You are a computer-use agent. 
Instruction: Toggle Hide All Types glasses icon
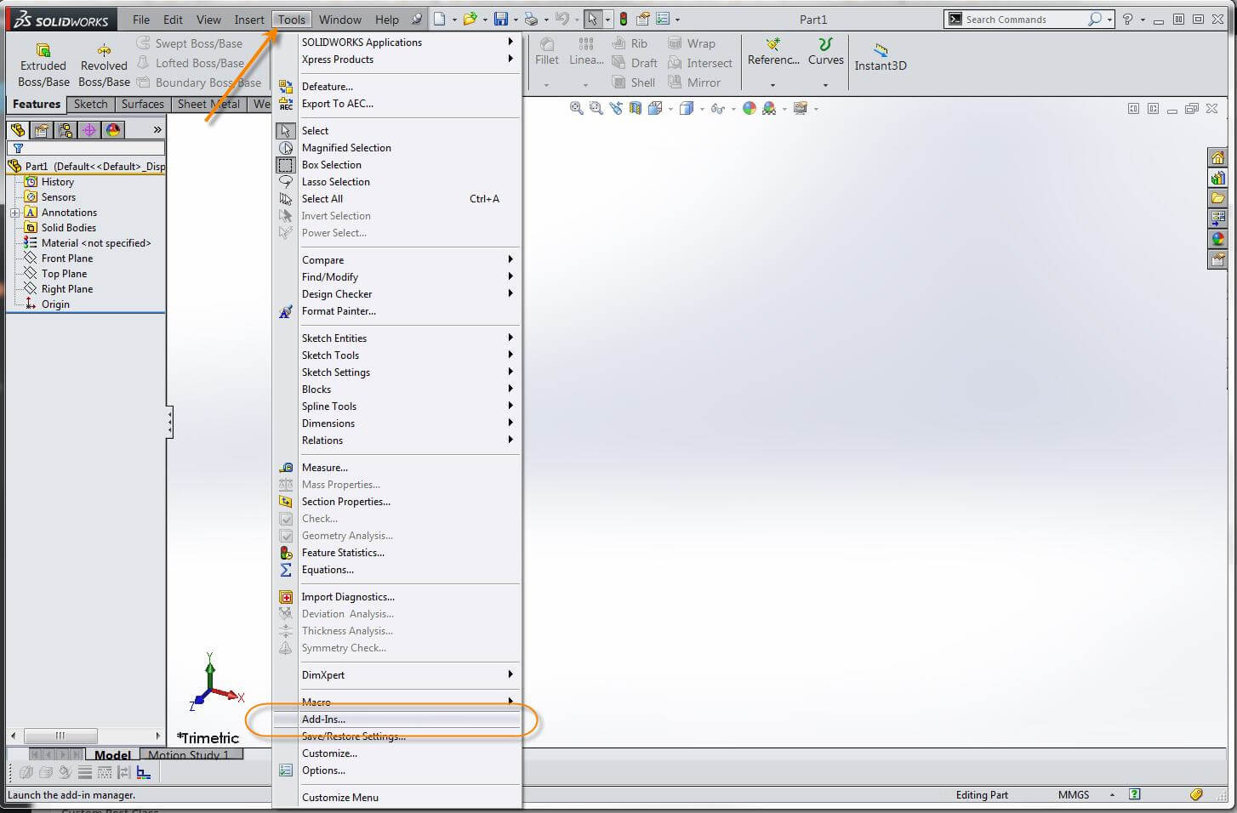pos(717,108)
